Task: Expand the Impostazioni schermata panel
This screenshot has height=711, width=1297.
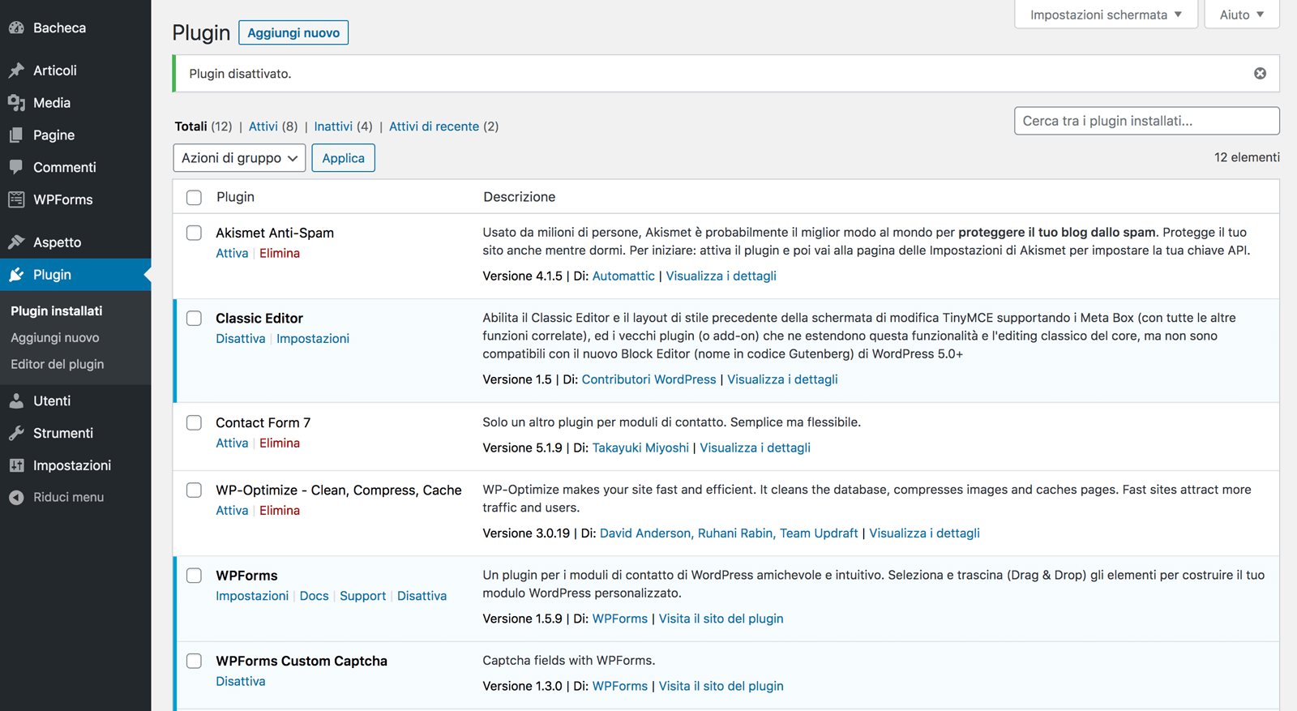Action: (1106, 15)
